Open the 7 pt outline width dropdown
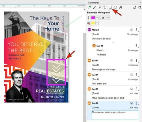142x122 pixels. [x=104, y=18]
